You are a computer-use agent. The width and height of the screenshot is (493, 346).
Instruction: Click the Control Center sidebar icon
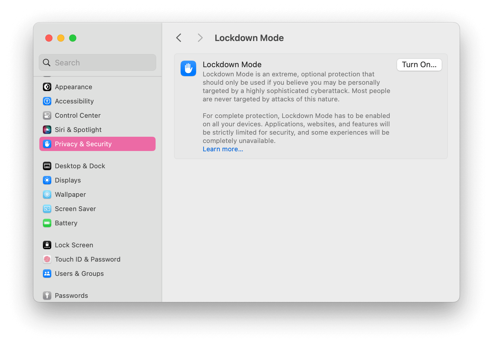pos(47,115)
